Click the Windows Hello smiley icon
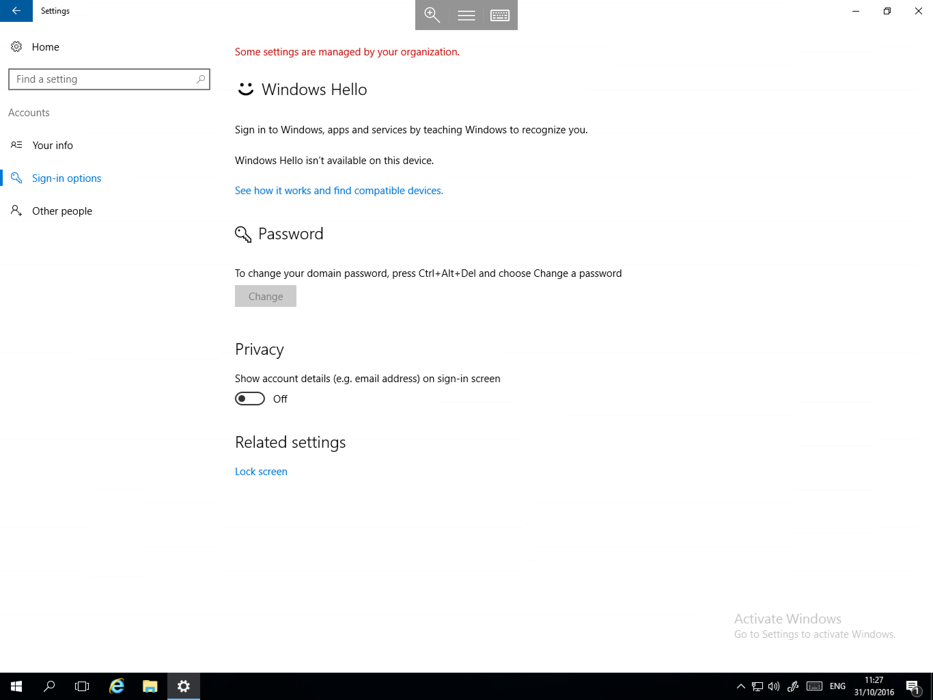933x700 pixels. 246,89
